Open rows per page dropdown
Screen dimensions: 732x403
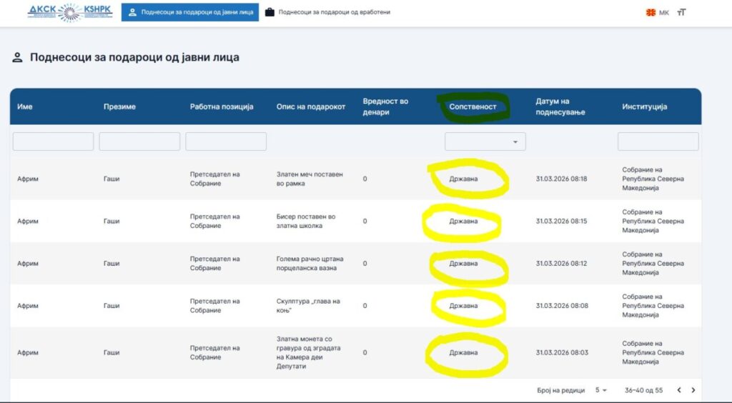600,390
